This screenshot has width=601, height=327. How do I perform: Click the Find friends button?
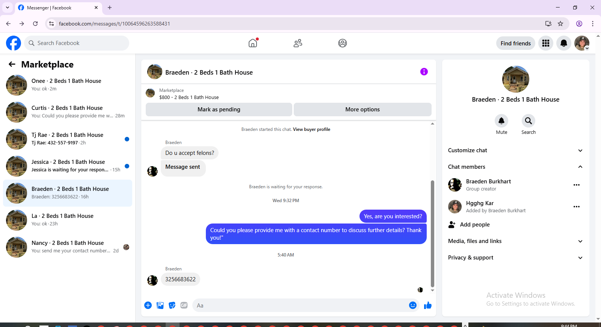(x=516, y=43)
